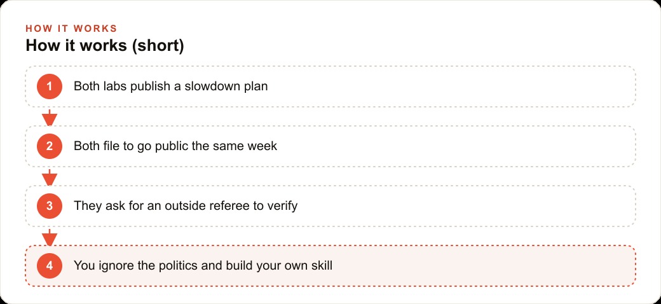Image resolution: width=661 pixels, height=304 pixels.
Task: Click the arrow pointing to step 4
Action: [50, 237]
